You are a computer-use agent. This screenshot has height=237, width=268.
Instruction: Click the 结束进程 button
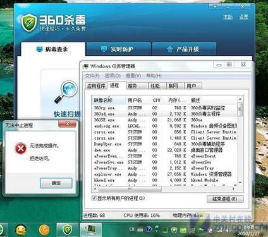click(225, 199)
